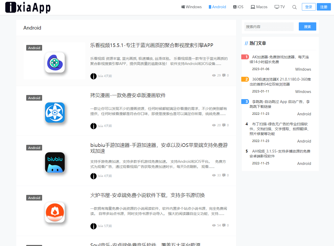Click the 注册 register button
This screenshot has height=246, width=334.
324,7
